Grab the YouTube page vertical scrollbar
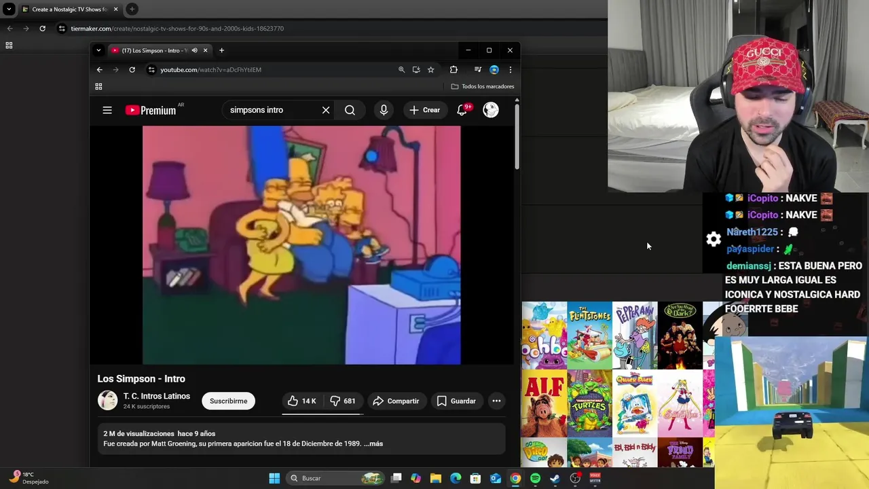Image resolution: width=869 pixels, height=489 pixels. point(517,136)
